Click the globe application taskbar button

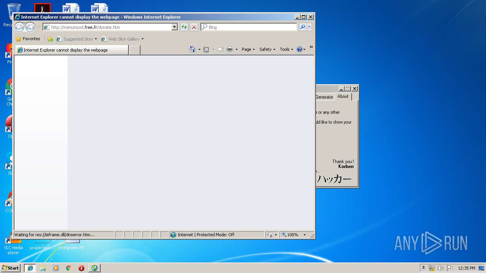95,268
